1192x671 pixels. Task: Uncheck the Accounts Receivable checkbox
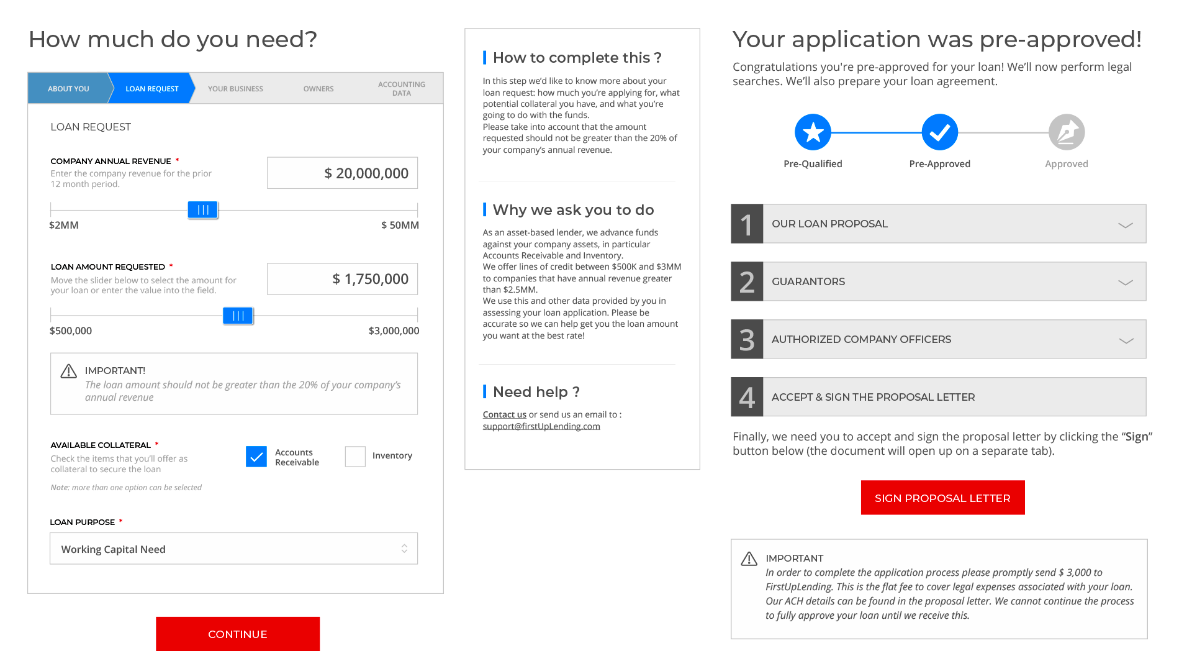[x=256, y=457]
